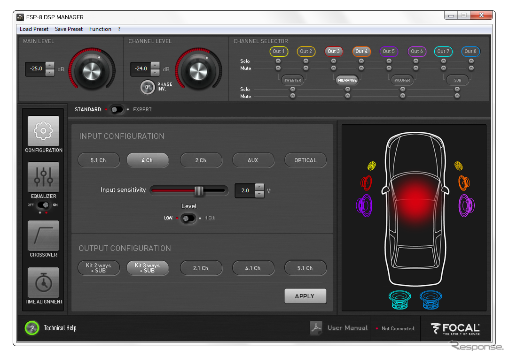Solo the Out 3 channel

pyautogui.click(x=333, y=61)
